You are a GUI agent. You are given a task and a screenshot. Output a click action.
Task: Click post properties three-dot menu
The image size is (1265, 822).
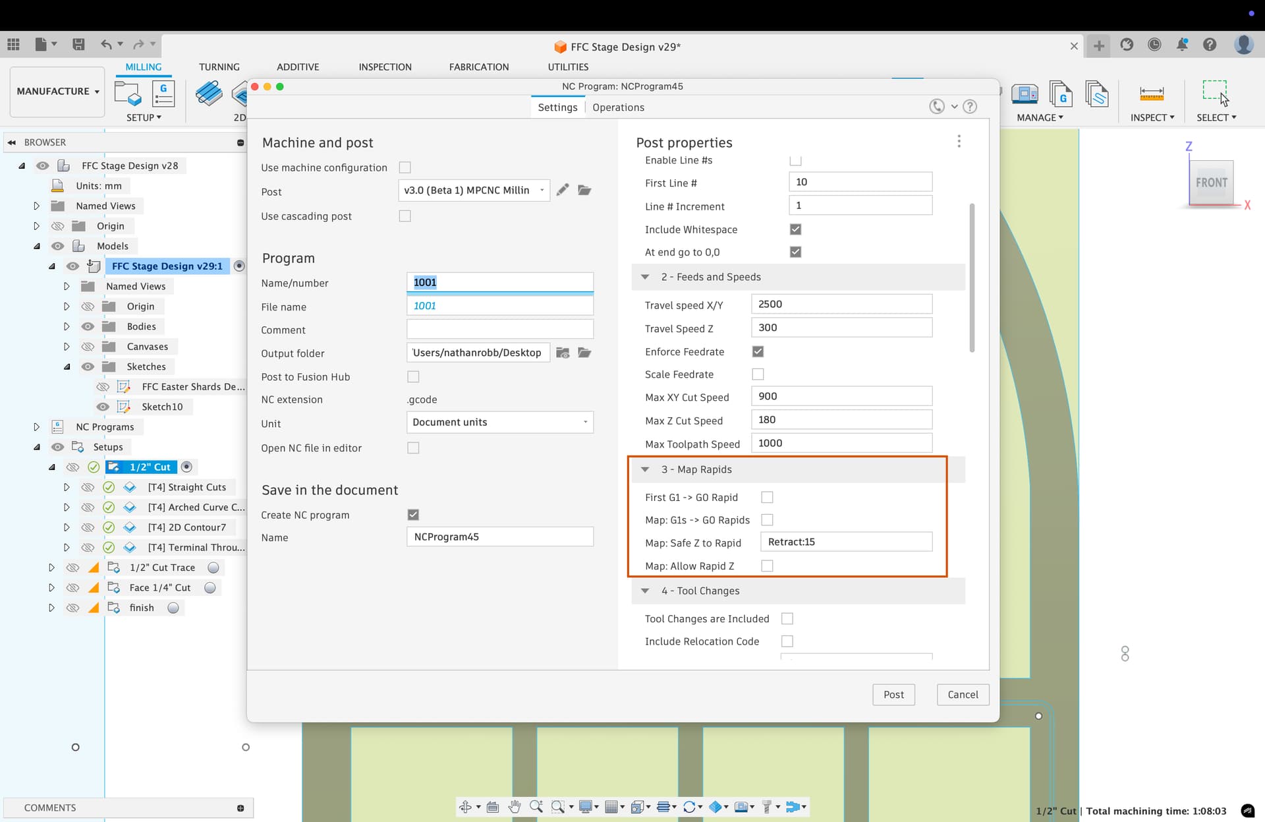click(x=959, y=142)
